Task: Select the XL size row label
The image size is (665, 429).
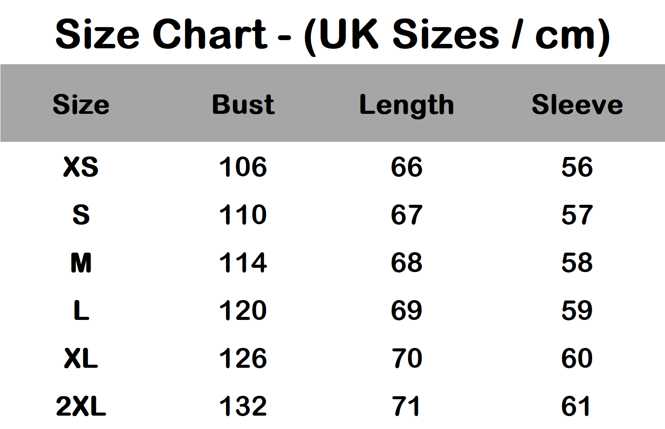Action: click(81, 358)
